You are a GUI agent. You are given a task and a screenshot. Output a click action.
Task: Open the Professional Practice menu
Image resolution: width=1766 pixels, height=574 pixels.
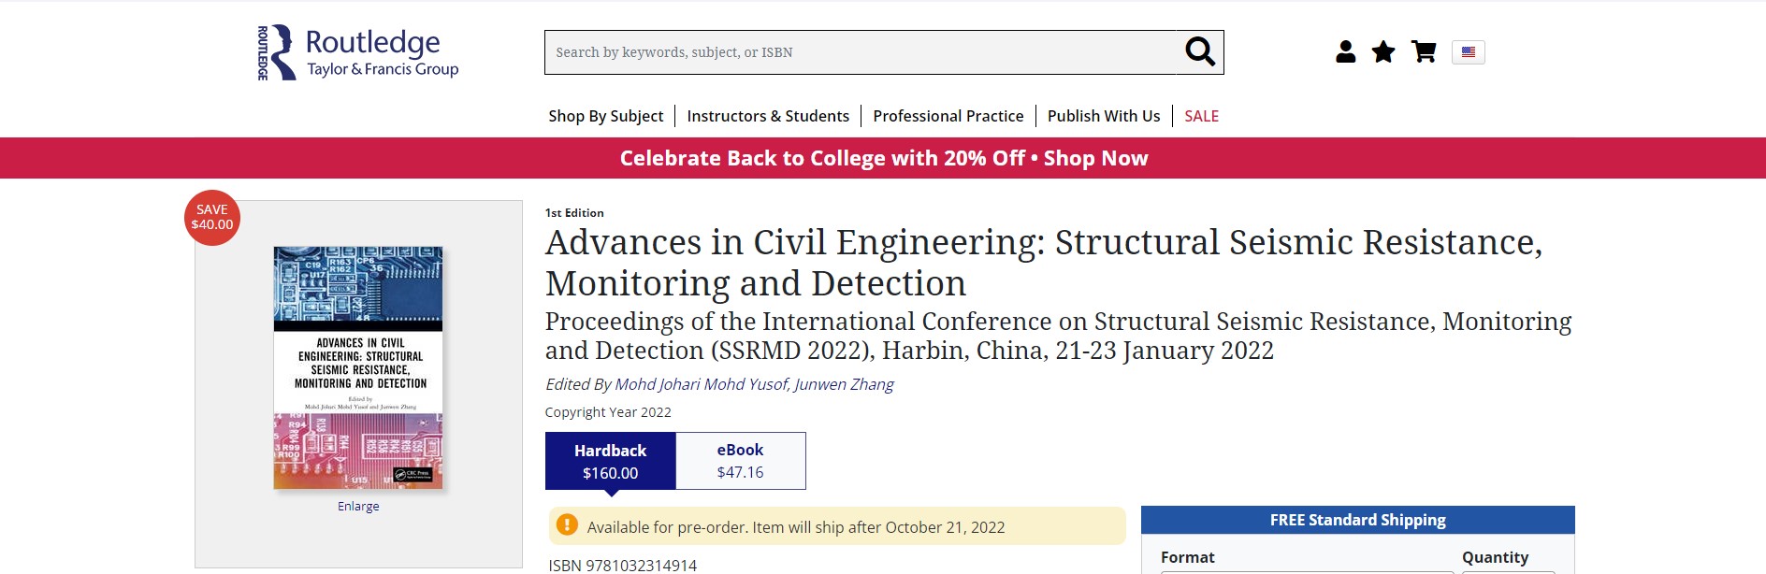[948, 116]
